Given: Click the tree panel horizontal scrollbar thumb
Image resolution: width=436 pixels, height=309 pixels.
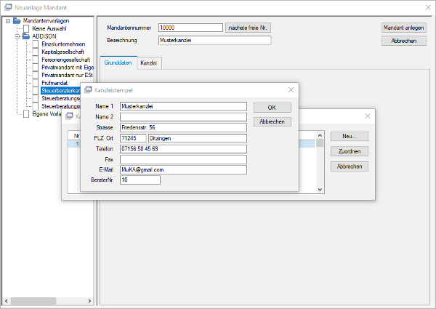Looking at the screenshot, I should tap(33, 301).
